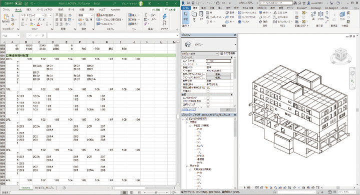Click the Cut scissors icon in Excel
The height and width of the screenshot is (195, 360).
tap(13, 15)
